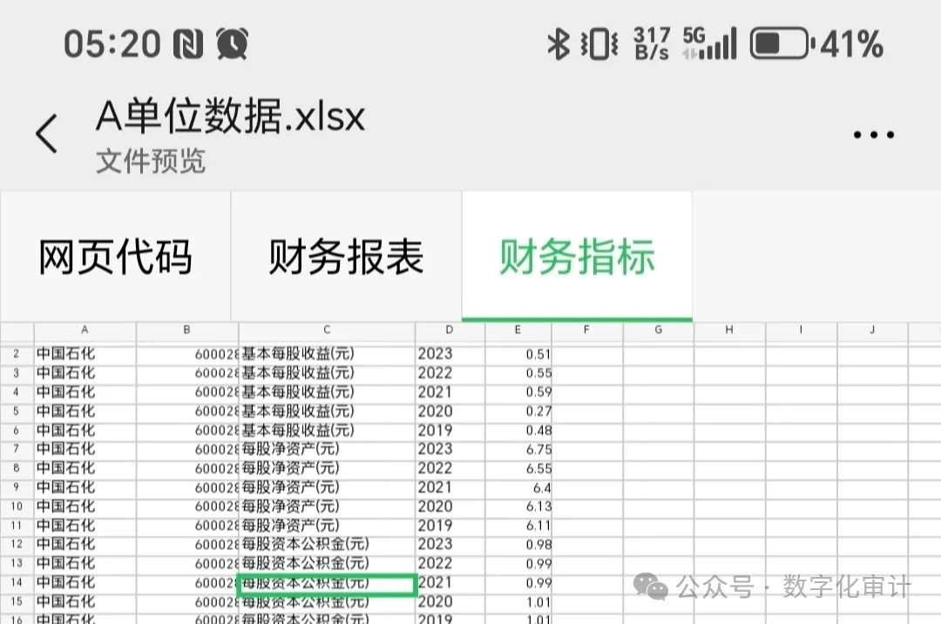Select column D header
The image size is (941, 624).
[450, 331]
